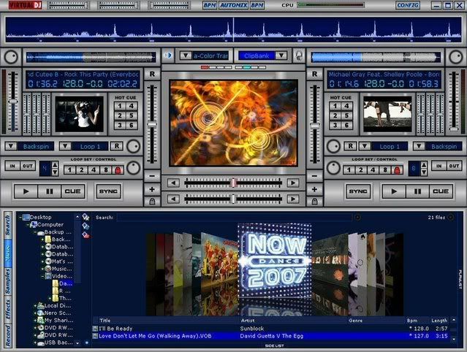Click the left BPM button in top bar

click(x=210, y=5)
